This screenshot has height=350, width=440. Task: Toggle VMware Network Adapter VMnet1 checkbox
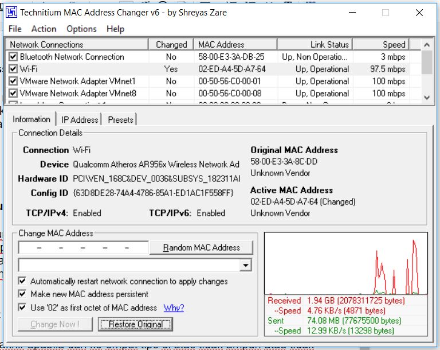click(13, 81)
